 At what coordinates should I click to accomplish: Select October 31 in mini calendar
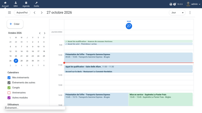pos(38,61)
